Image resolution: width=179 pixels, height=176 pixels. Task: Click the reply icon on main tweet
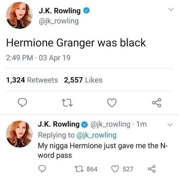pos(23,103)
